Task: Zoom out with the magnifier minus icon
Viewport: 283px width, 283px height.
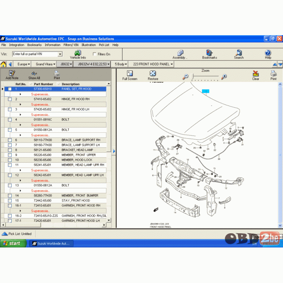Action: click(185, 77)
